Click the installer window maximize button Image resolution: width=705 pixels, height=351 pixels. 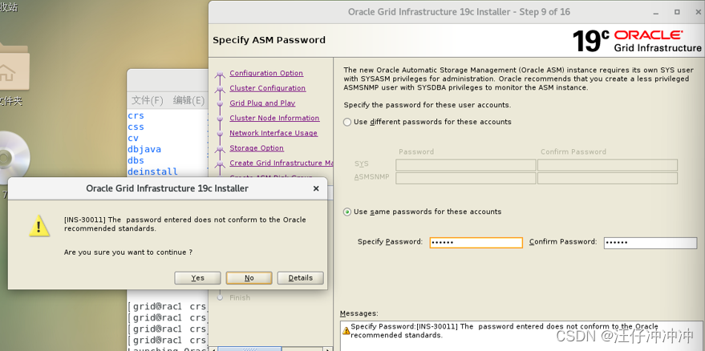click(x=677, y=12)
